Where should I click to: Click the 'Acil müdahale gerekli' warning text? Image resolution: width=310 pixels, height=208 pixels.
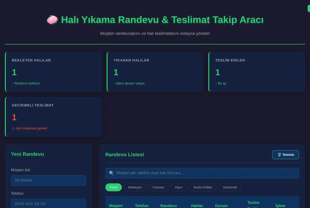click(x=31, y=128)
